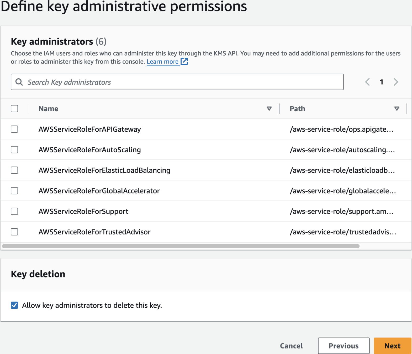The image size is (412, 354).
Task: Focus the Search Key administrators field
Action: (x=177, y=82)
